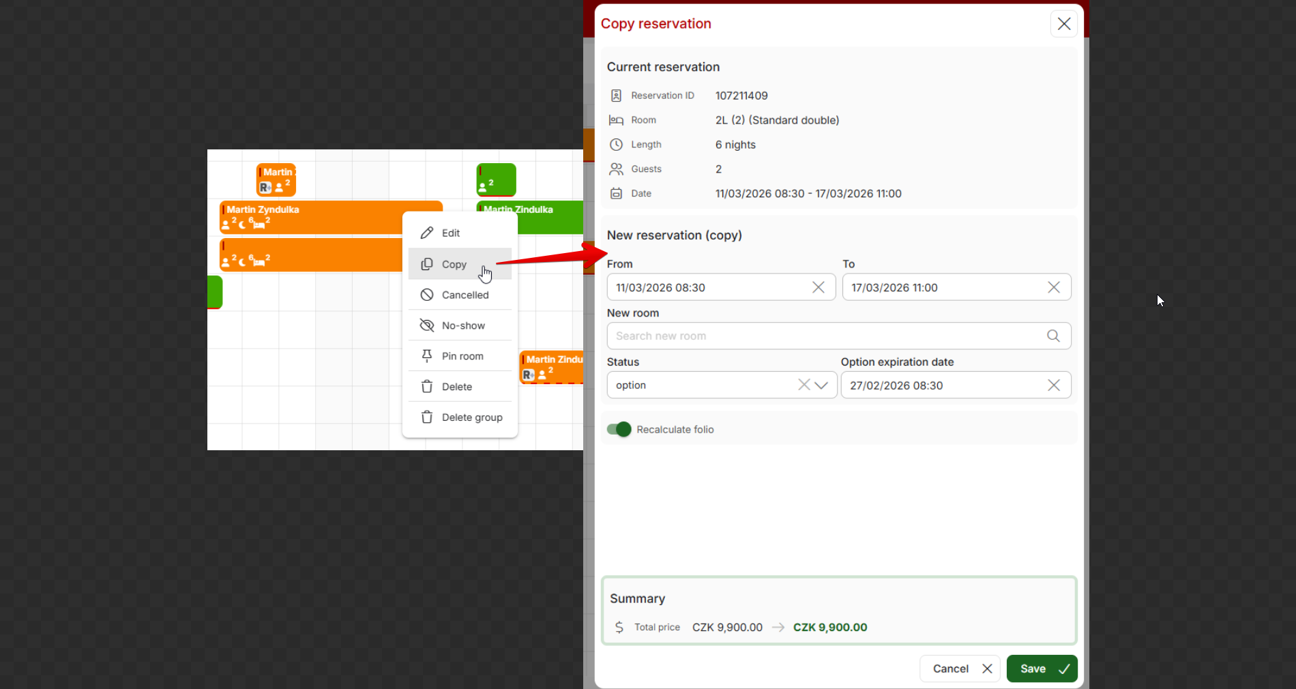Clear the From date field

click(818, 287)
